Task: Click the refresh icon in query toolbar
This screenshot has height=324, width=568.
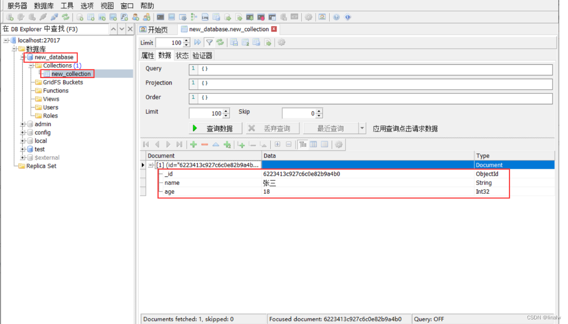Action: click(x=221, y=42)
